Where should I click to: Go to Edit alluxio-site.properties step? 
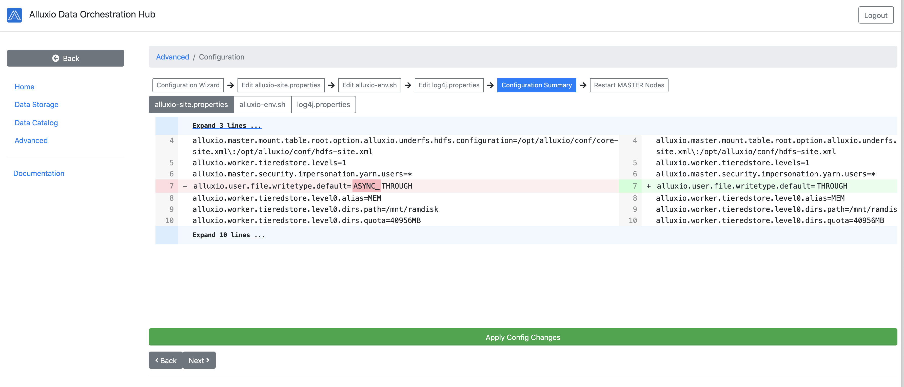[x=281, y=85]
